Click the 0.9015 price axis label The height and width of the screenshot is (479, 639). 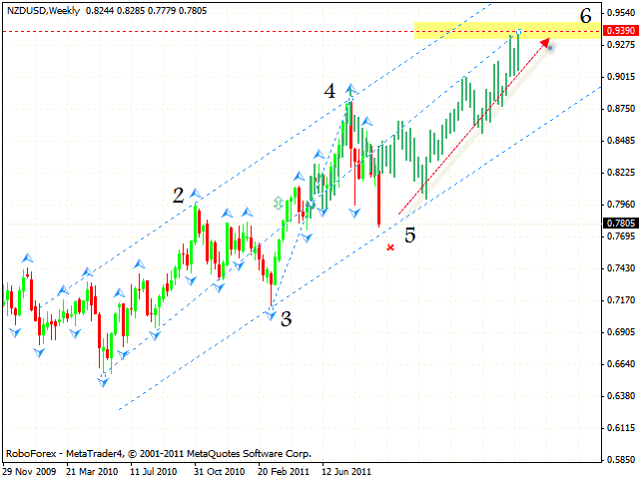click(x=618, y=77)
